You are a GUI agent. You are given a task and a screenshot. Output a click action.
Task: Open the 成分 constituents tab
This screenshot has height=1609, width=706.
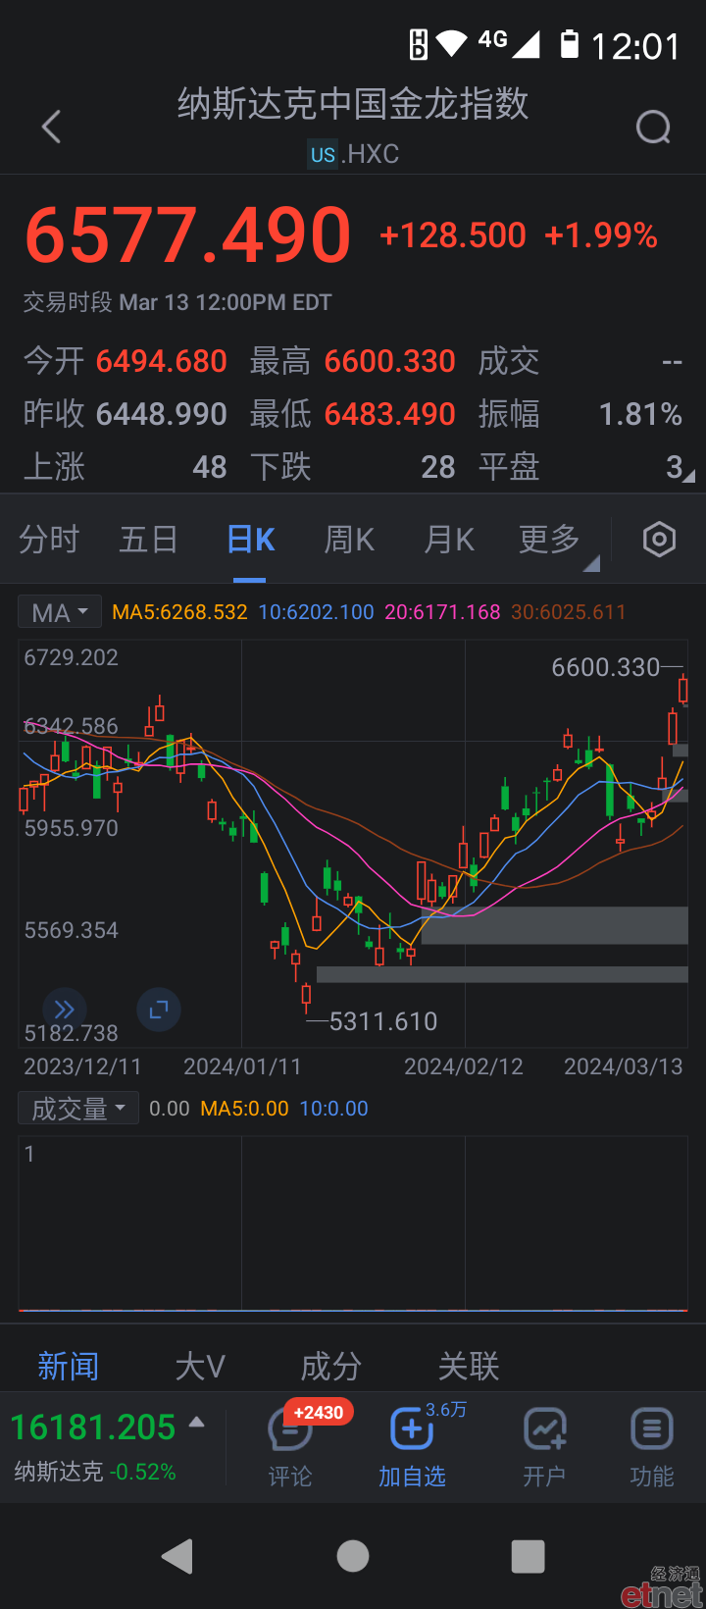pyautogui.click(x=331, y=1366)
